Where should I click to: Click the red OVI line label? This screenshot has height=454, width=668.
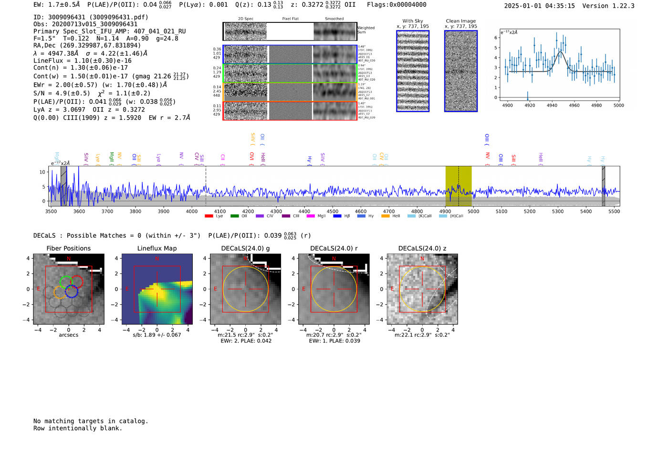[252, 159]
